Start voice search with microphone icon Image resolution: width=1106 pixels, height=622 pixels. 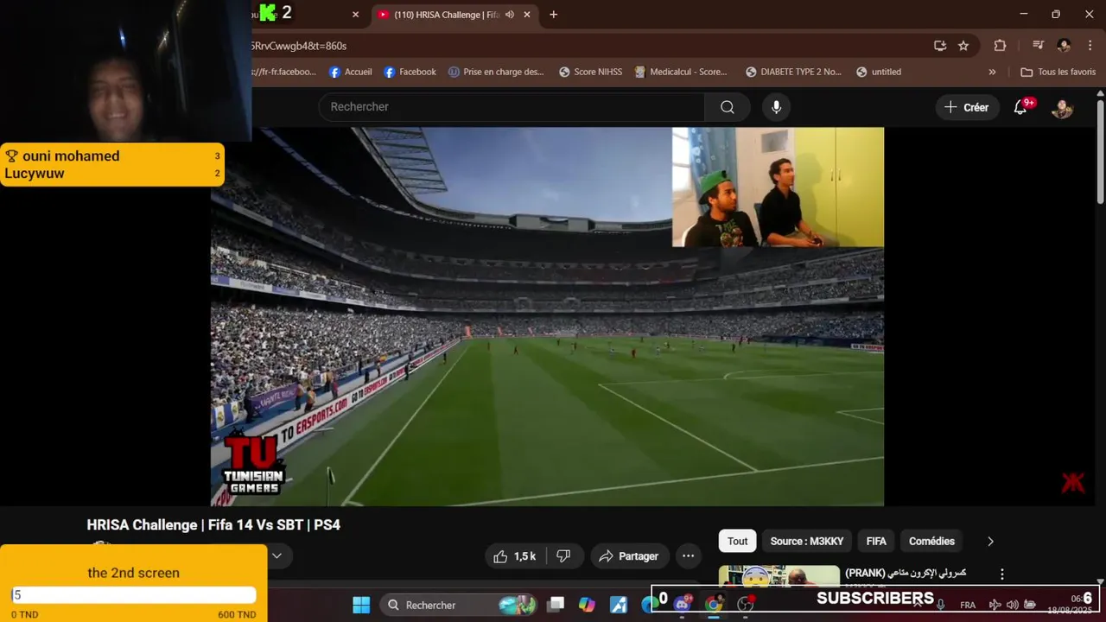point(776,107)
